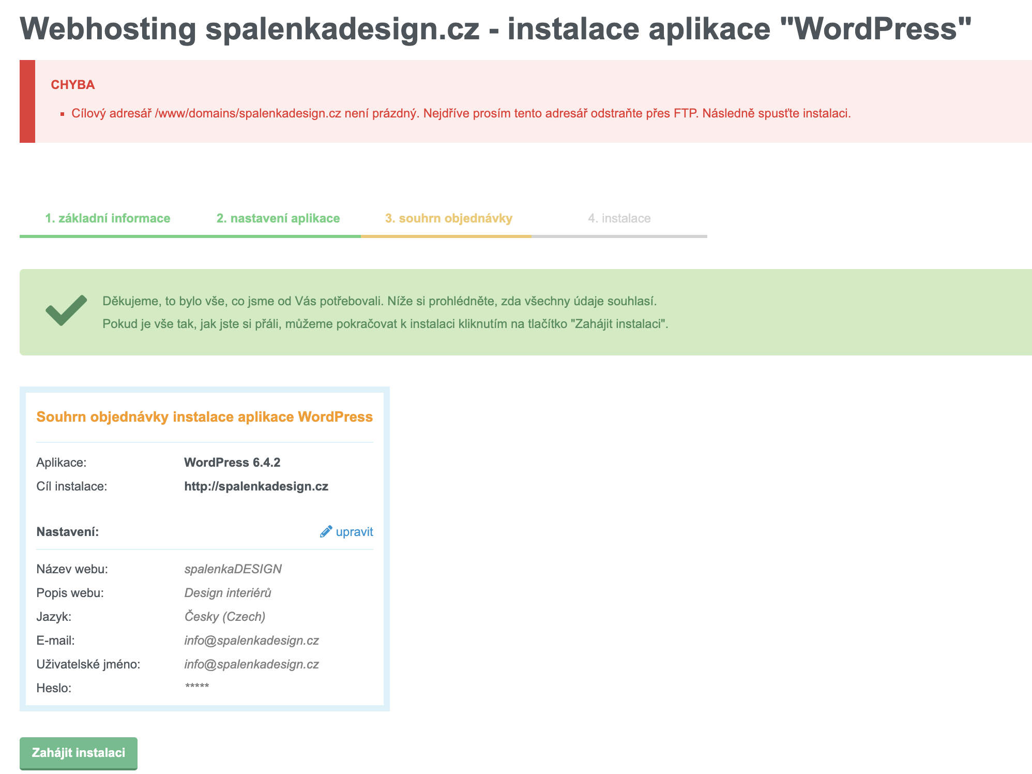Click the E-mail value info@spalenkadesign.cz
Viewport: 1032px width, 774px height.
(x=251, y=641)
